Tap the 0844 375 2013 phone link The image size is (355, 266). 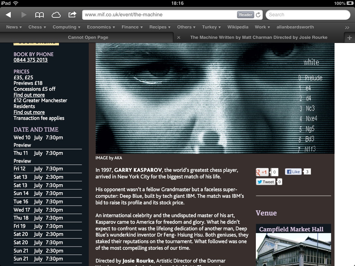31,60
